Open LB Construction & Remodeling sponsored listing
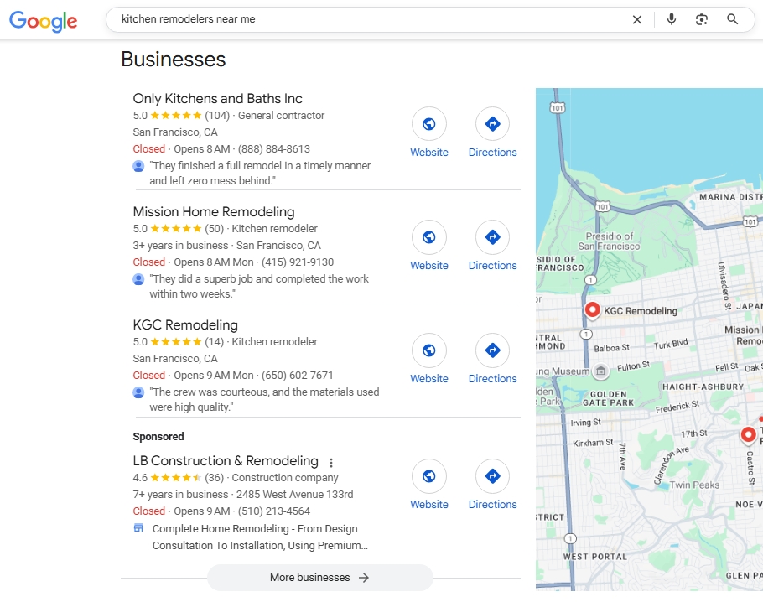The height and width of the screenshot is (602, 763). point(226,461)
